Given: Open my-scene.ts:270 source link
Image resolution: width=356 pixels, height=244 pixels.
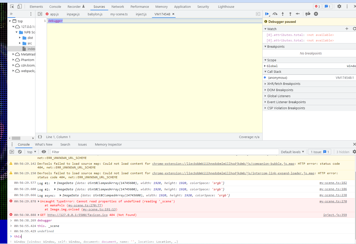Looking at the screenshot, I should tap(333, 201).
